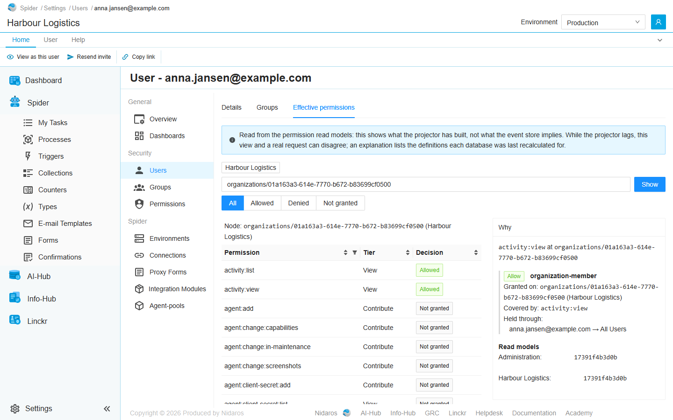Click View as this user

pyautogui.click(x=33, y=57)
